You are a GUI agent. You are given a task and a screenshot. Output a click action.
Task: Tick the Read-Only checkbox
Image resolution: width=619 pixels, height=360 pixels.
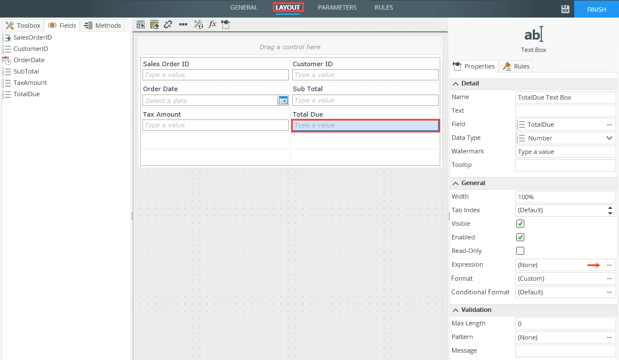pyautogui.click(x=520, y=251)
